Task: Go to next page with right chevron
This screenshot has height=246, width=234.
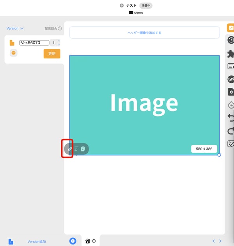Action: coord(220,241)
